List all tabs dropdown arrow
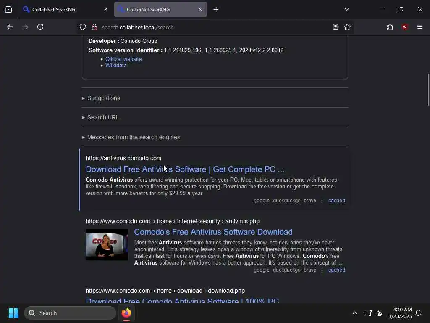430x323 pixels. tap(346, 9)
